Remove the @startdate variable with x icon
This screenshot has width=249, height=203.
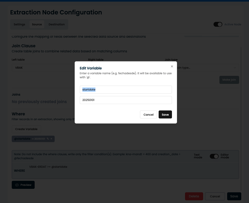51,139
